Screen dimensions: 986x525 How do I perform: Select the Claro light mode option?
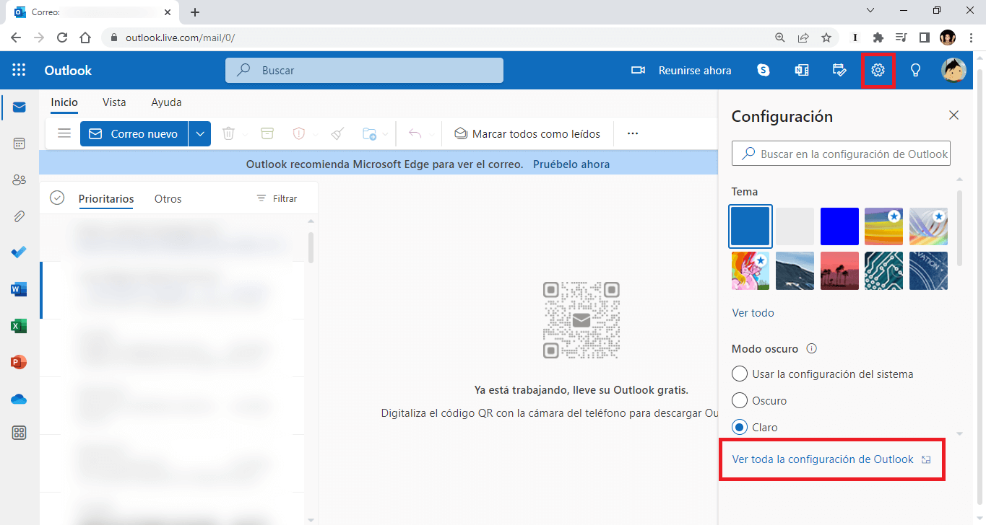[755, 427]
